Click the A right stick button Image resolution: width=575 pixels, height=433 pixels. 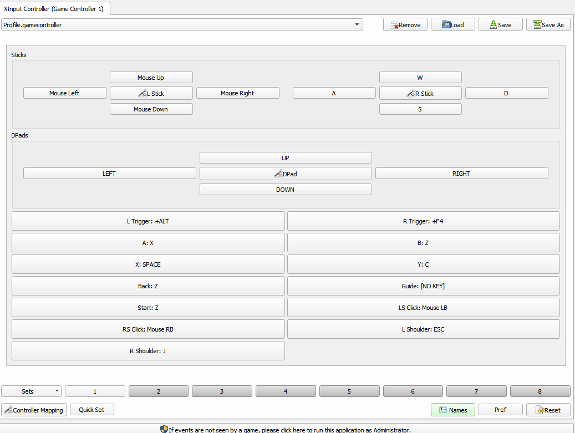(334, 93)
